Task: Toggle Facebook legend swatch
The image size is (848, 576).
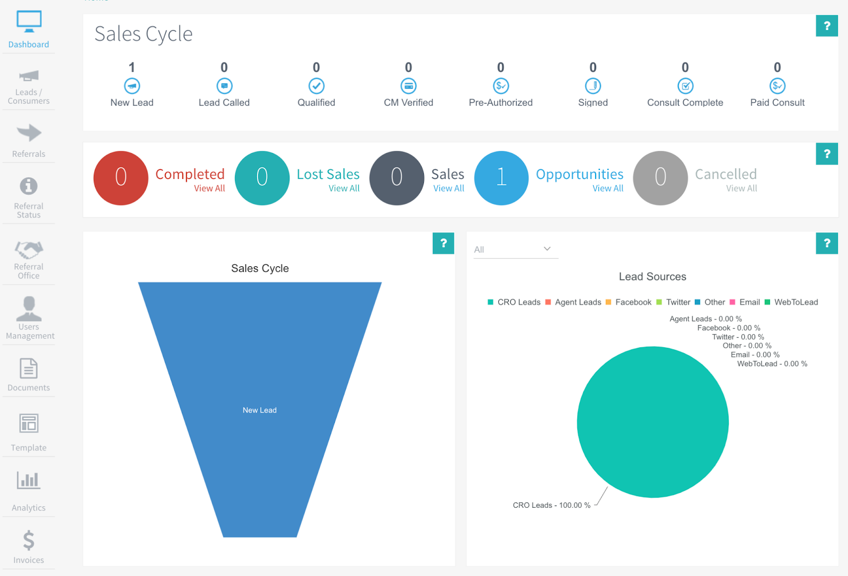Action: click(x=608, y=302)
